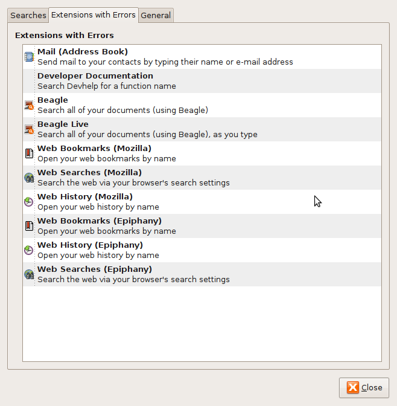Select Web Searches (Epiphany) row text
This screenshot has height=406, width=397.
pyautogui.click(x=95, y=269)
